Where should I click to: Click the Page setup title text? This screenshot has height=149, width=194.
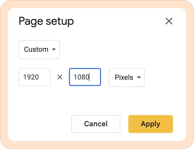[x=46, y=21]
